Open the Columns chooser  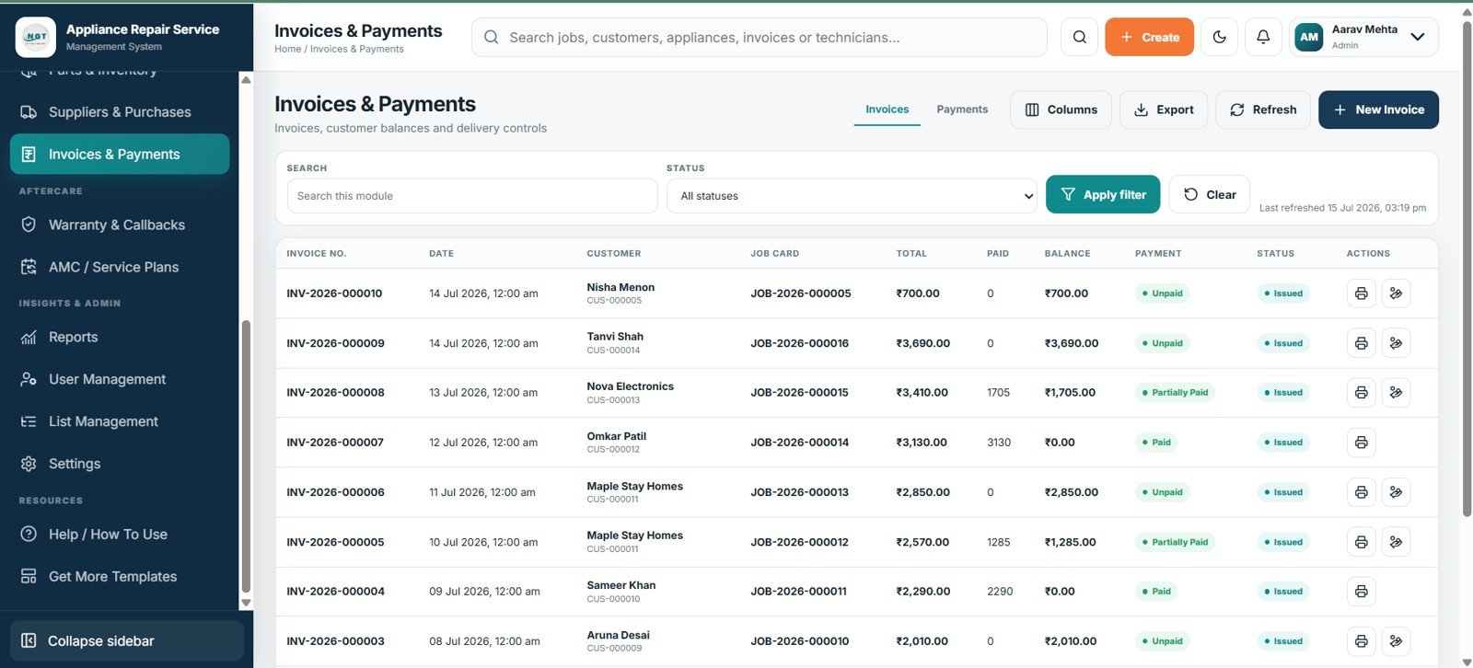1061,109
